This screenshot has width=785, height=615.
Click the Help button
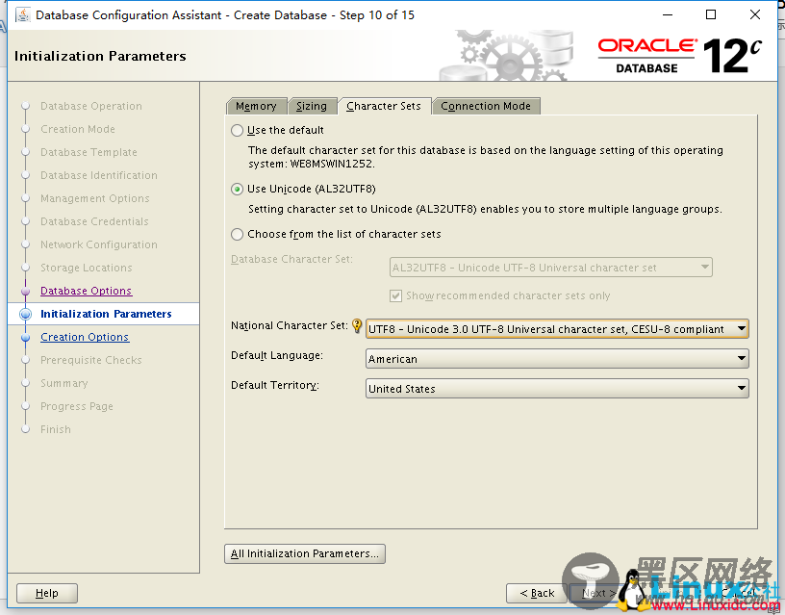tap(47, 594)
